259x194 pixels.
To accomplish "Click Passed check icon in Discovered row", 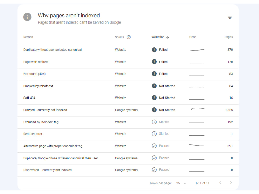I will [154, 170].
